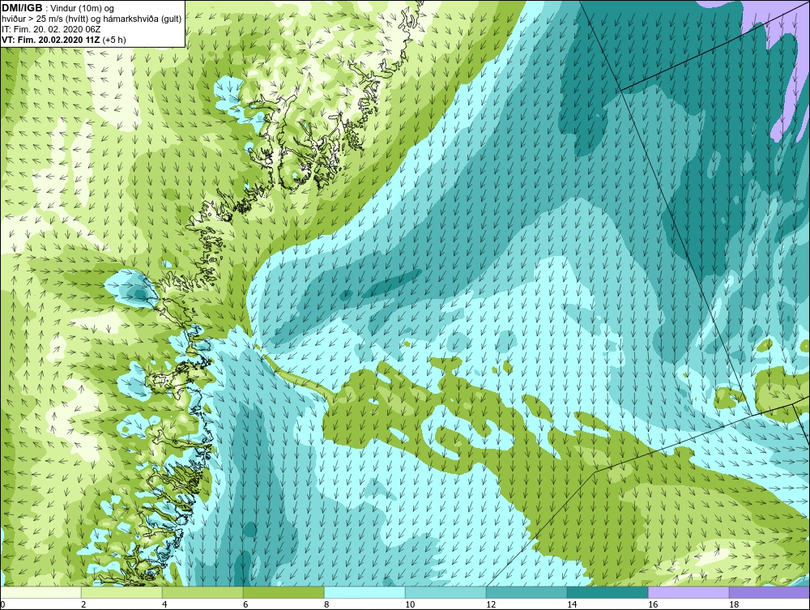The height and width of the screenshot is (610, 810).
Task: Click the 8–10 m/s light cyan legend swatch
Action: pos(364,592)
